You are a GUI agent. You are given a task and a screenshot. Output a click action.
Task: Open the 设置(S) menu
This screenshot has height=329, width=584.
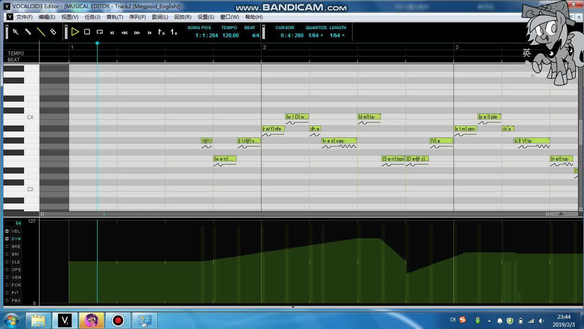[206, 17]
